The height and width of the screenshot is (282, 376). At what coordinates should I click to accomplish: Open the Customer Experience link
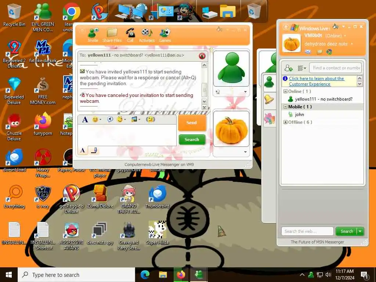point(317,81)
